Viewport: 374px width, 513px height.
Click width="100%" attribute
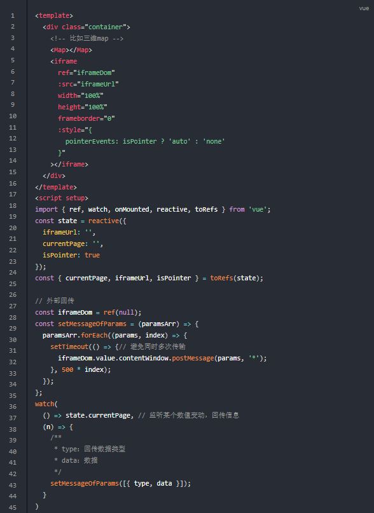[x=81, y=95]
